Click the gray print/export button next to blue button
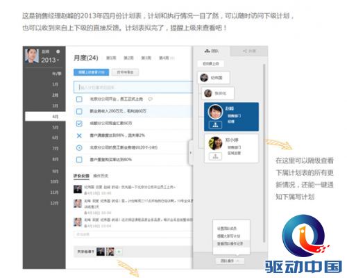The image size is (347, 278). 125,72
